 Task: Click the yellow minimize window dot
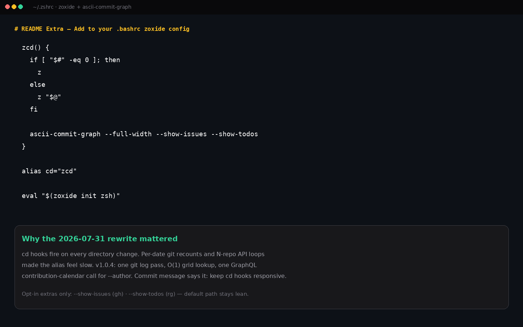click(14, 7)
